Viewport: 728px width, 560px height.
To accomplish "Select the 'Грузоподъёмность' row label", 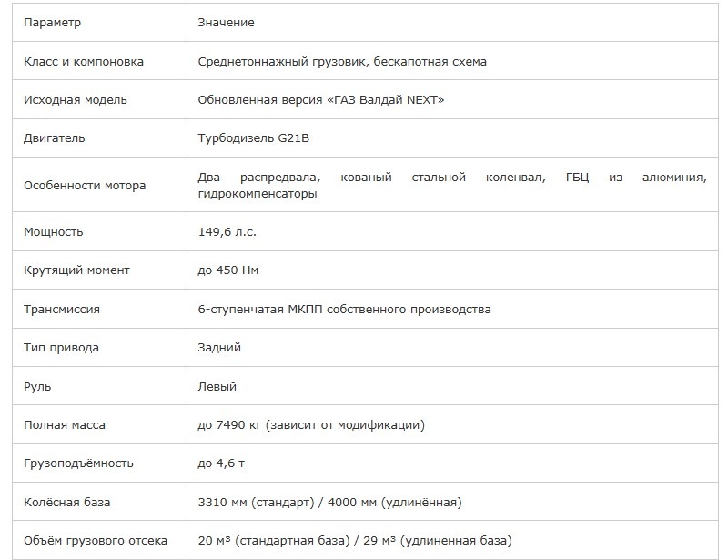I will 78,463.
